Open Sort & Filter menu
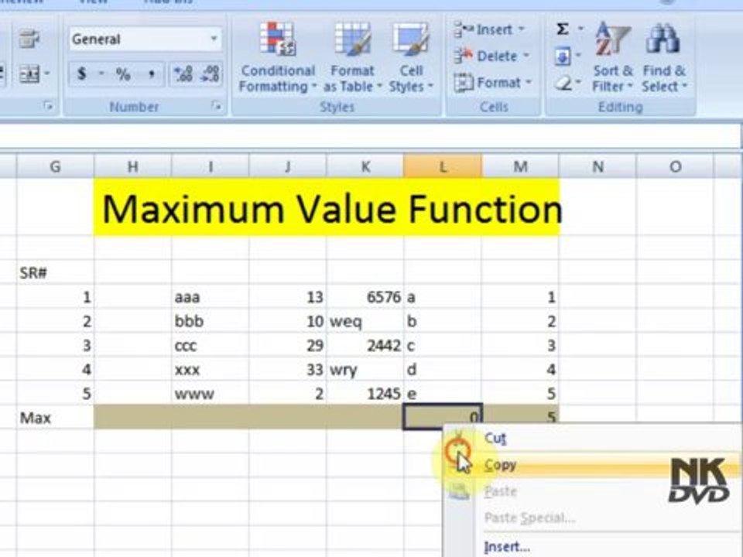This screenshot has width=743, height=557. (x=613, y=58)
